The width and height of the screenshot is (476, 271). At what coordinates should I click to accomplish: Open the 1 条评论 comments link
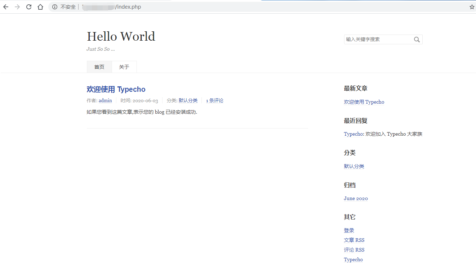[x=215, y=101]
